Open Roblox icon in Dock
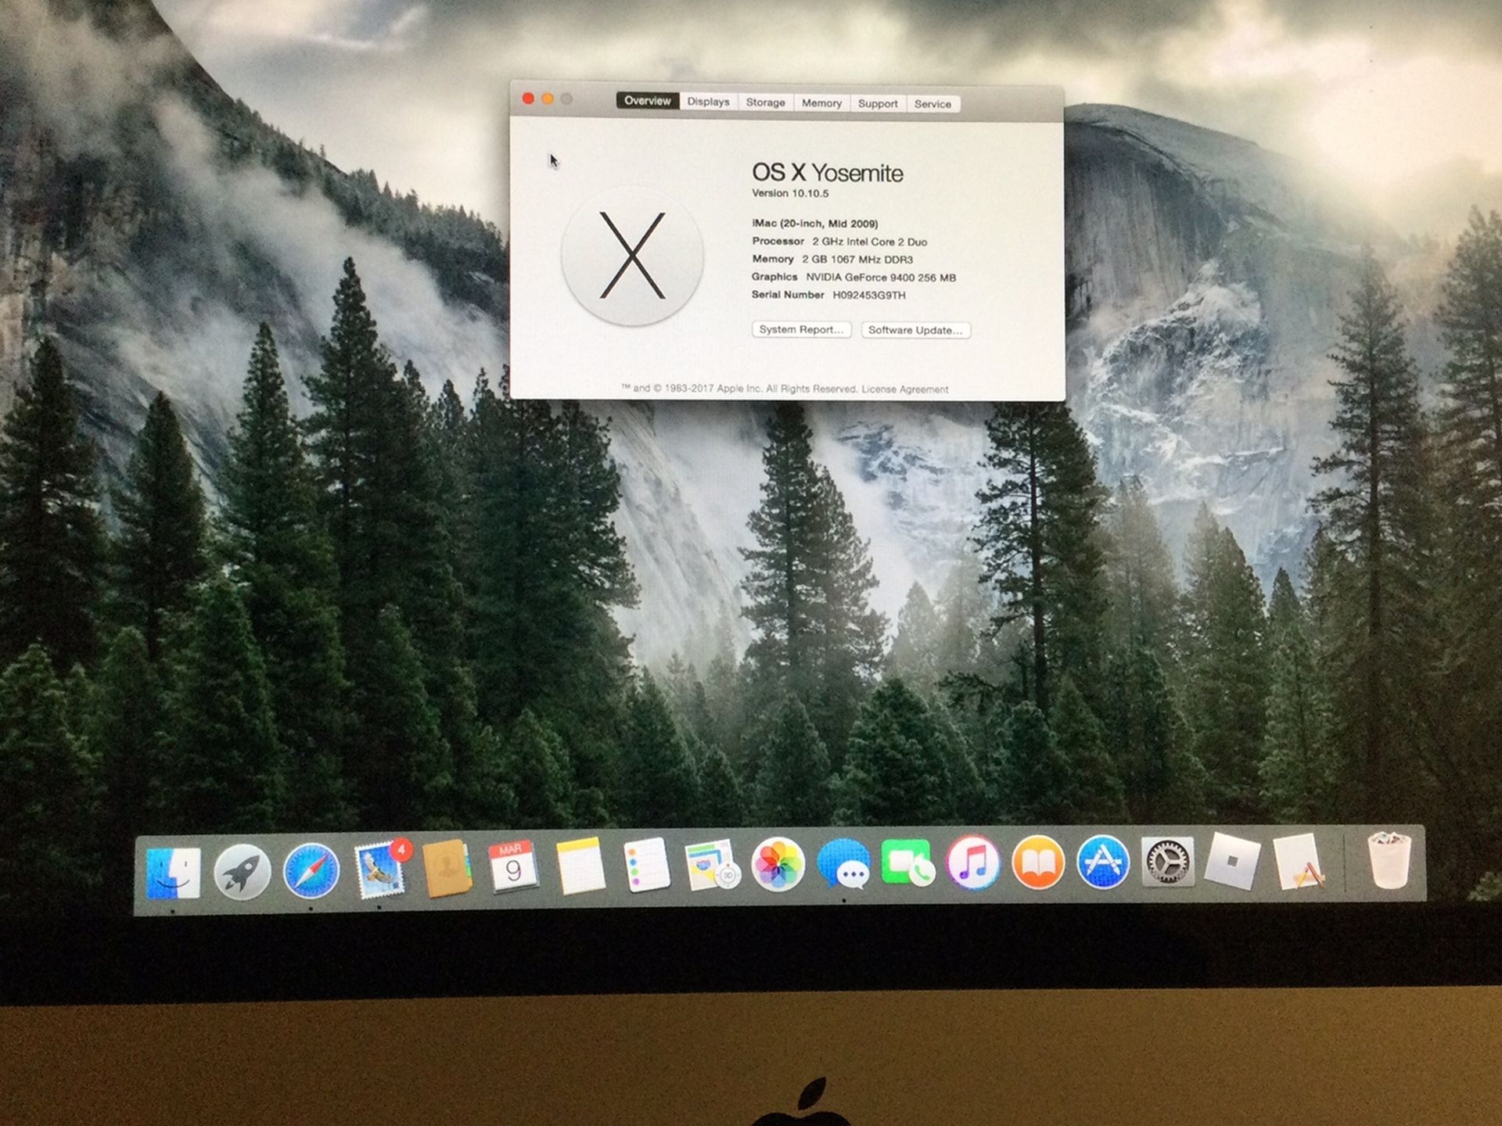Viewport: 1502px width, 1126px height. coord(1232,861)
